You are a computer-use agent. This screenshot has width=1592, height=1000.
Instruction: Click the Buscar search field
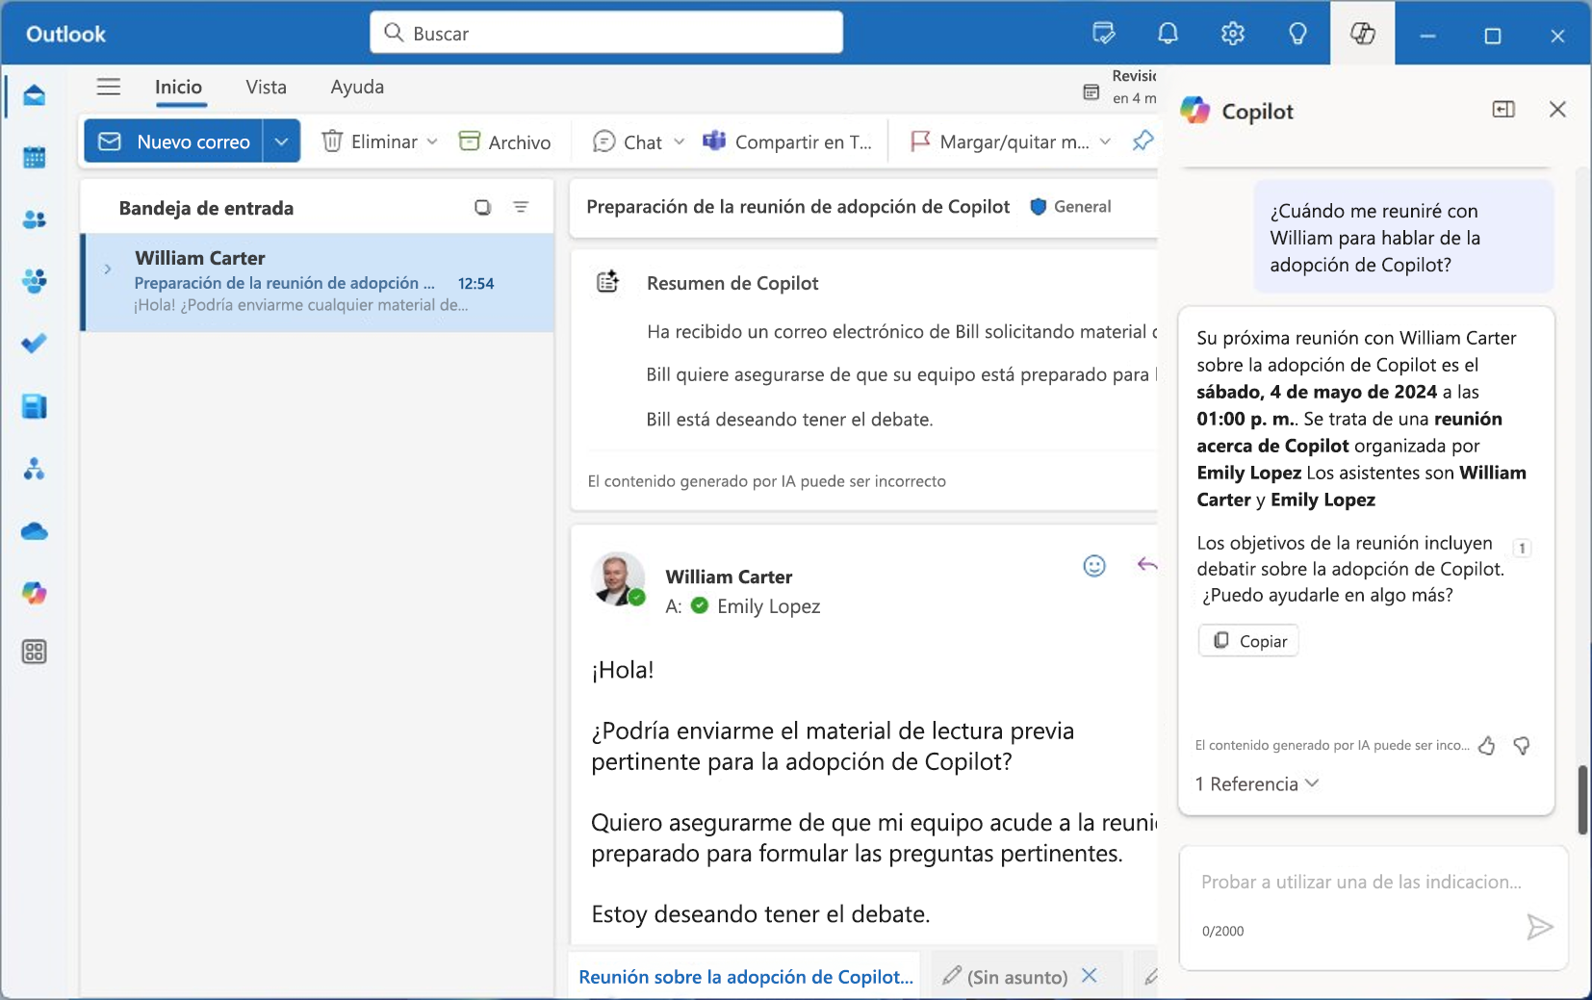pos(606,33)
